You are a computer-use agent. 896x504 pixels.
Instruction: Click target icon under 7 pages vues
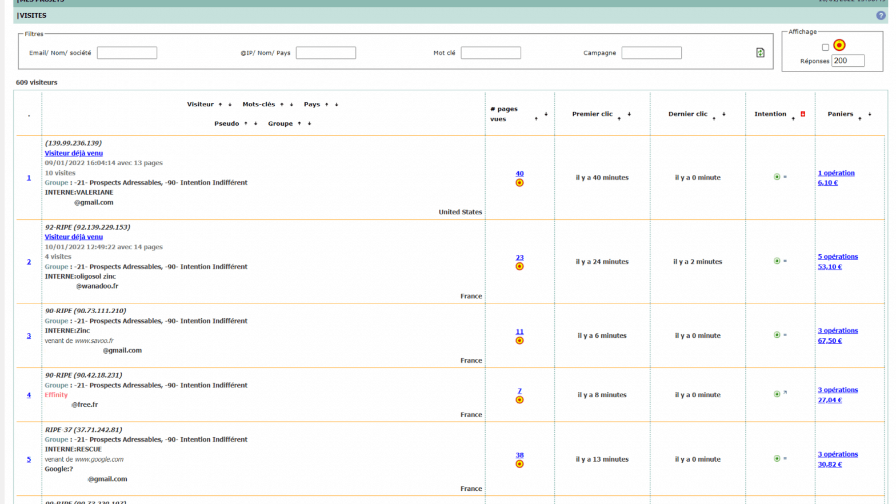(519, 400)
